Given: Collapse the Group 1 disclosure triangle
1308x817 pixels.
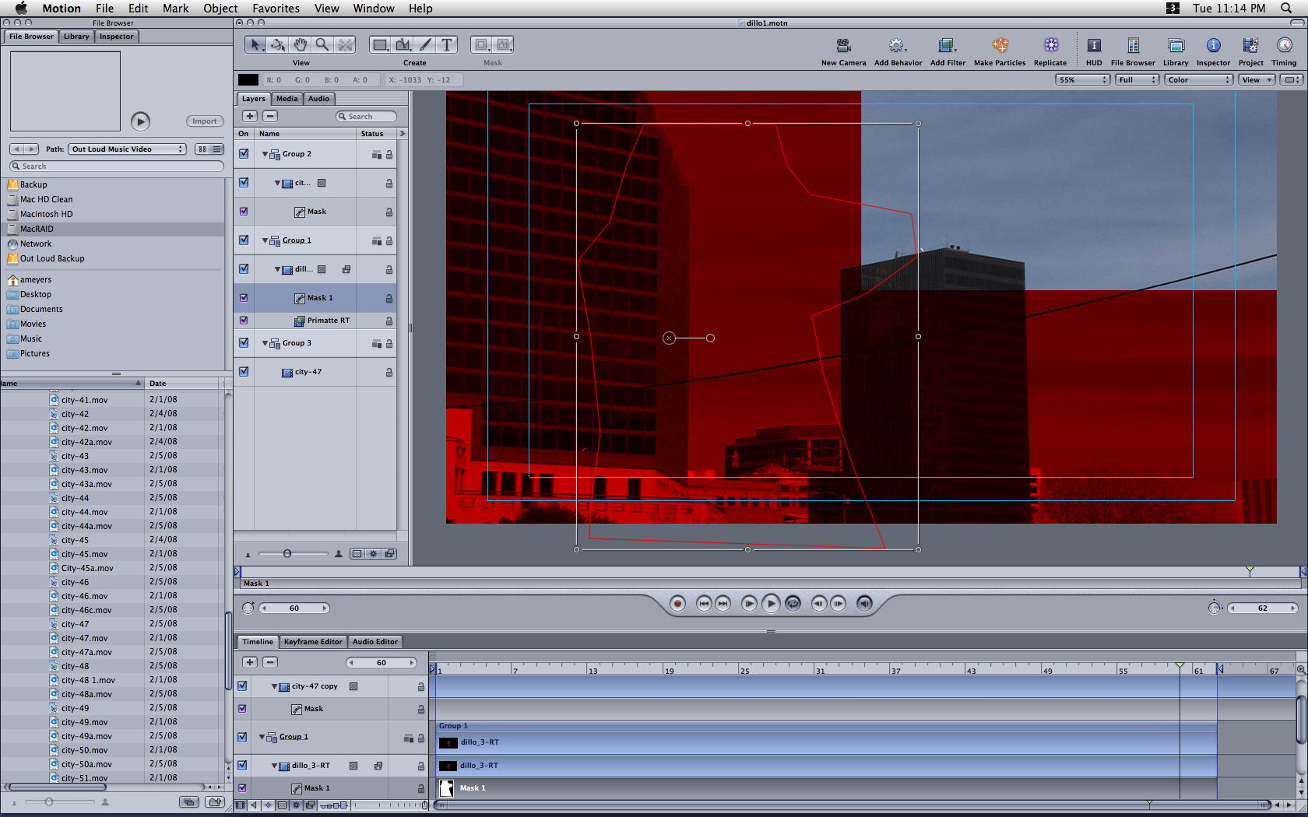Looking at the screenshot, I should point(265,240).
